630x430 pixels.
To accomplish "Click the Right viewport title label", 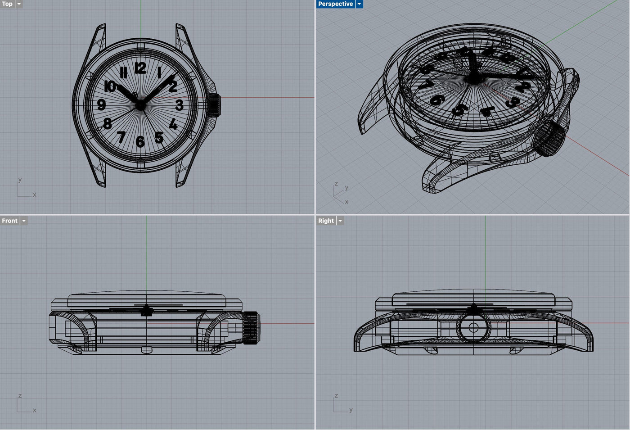I will [326, 221].
